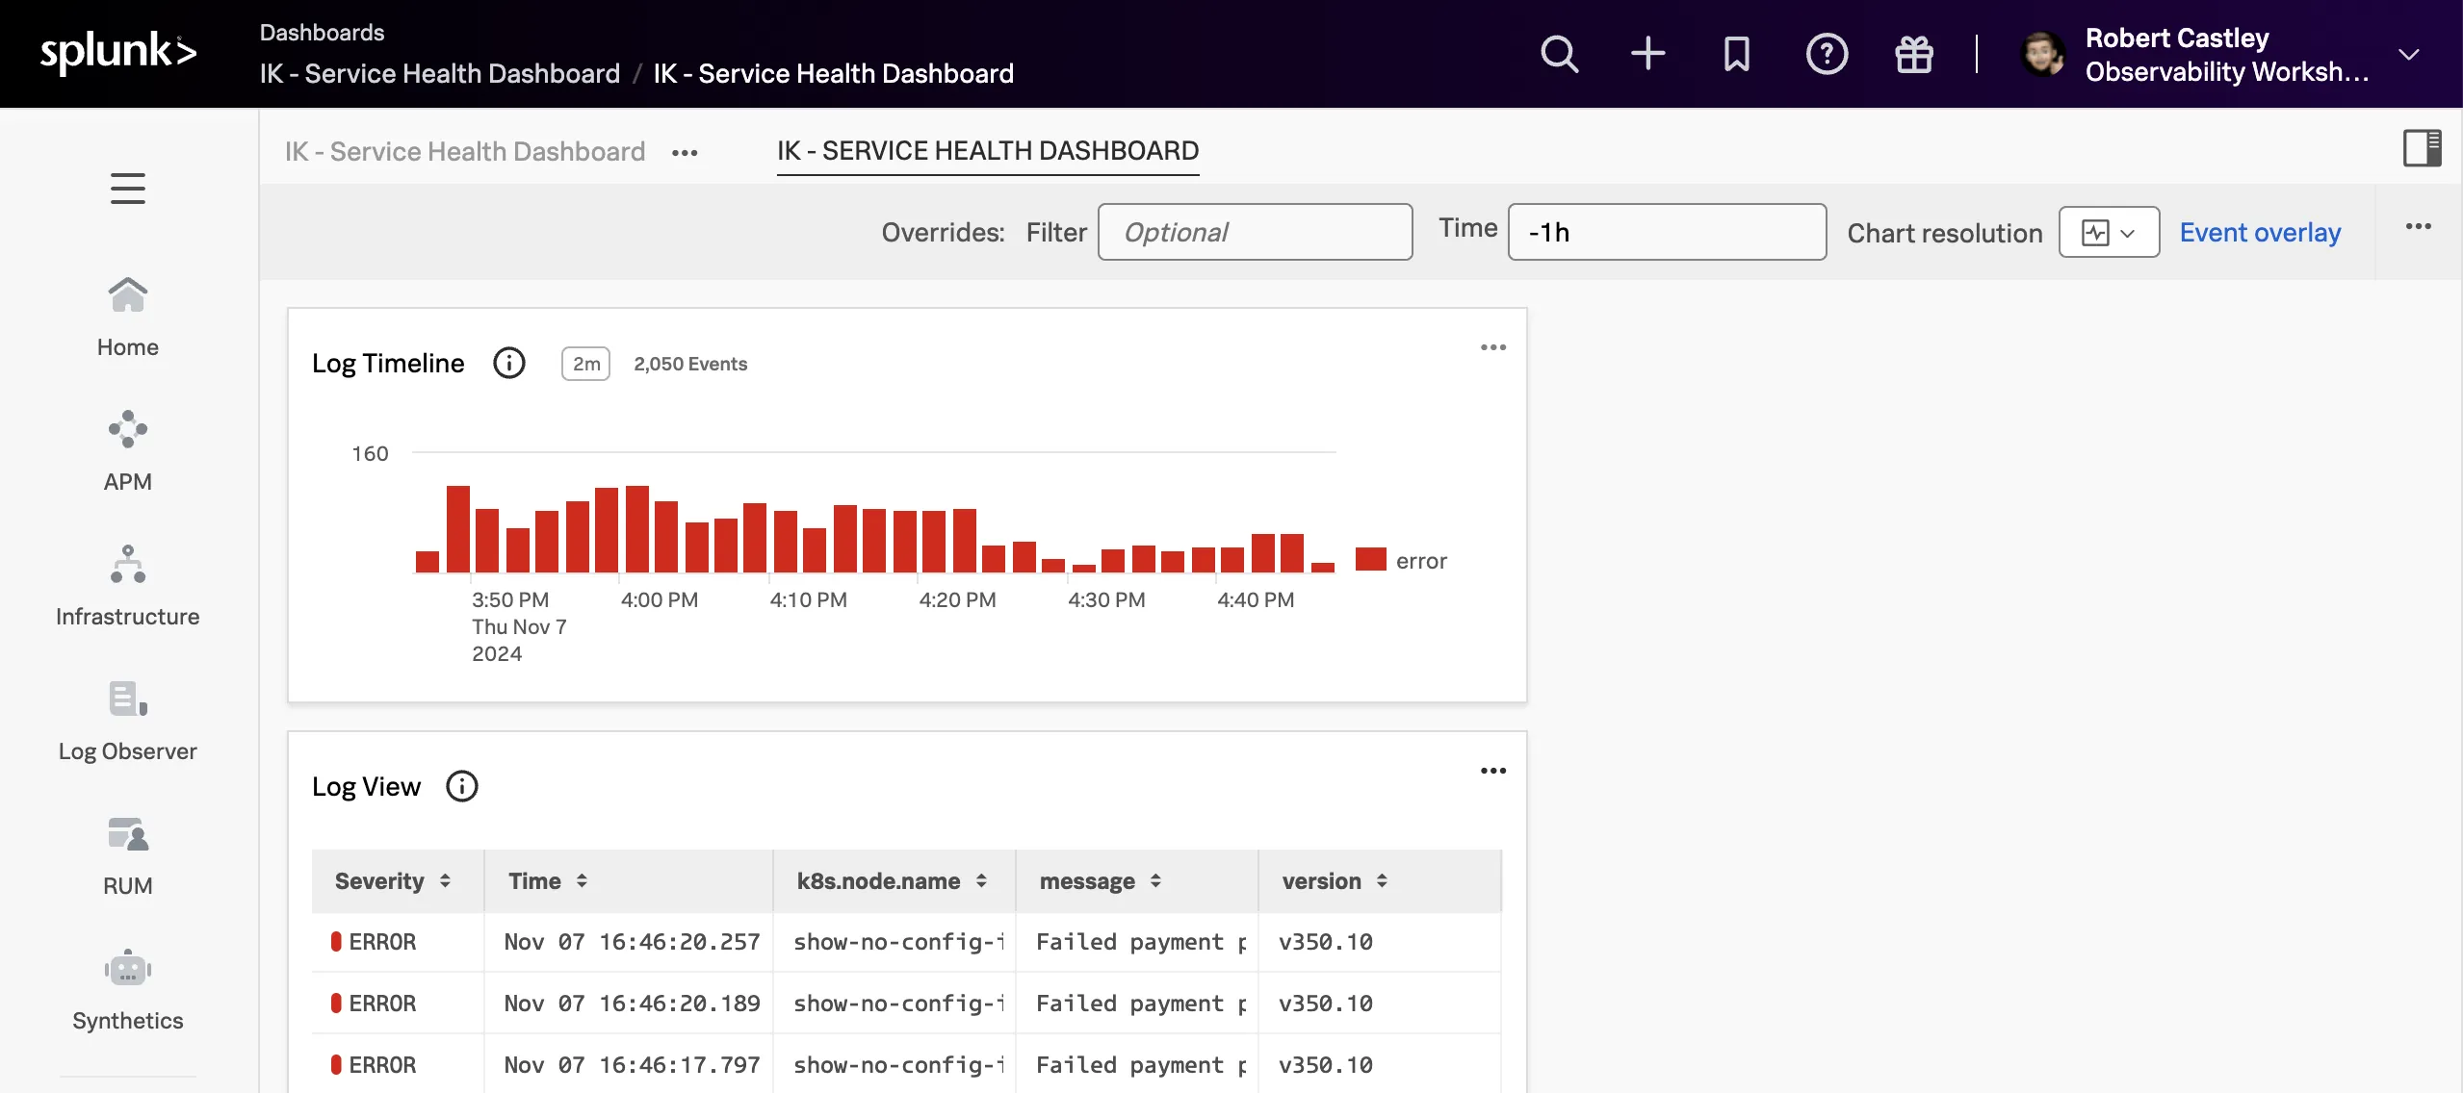Click IK - Service Health Dashboard group label
Screen dimensions: 2463x1093
pyautogui.click(x=465, y=151)
